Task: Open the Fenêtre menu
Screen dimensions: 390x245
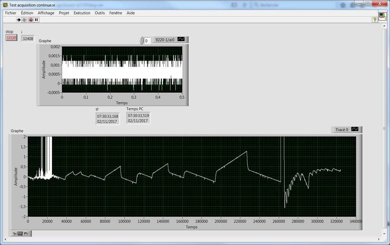Action: tap(116, 13)
